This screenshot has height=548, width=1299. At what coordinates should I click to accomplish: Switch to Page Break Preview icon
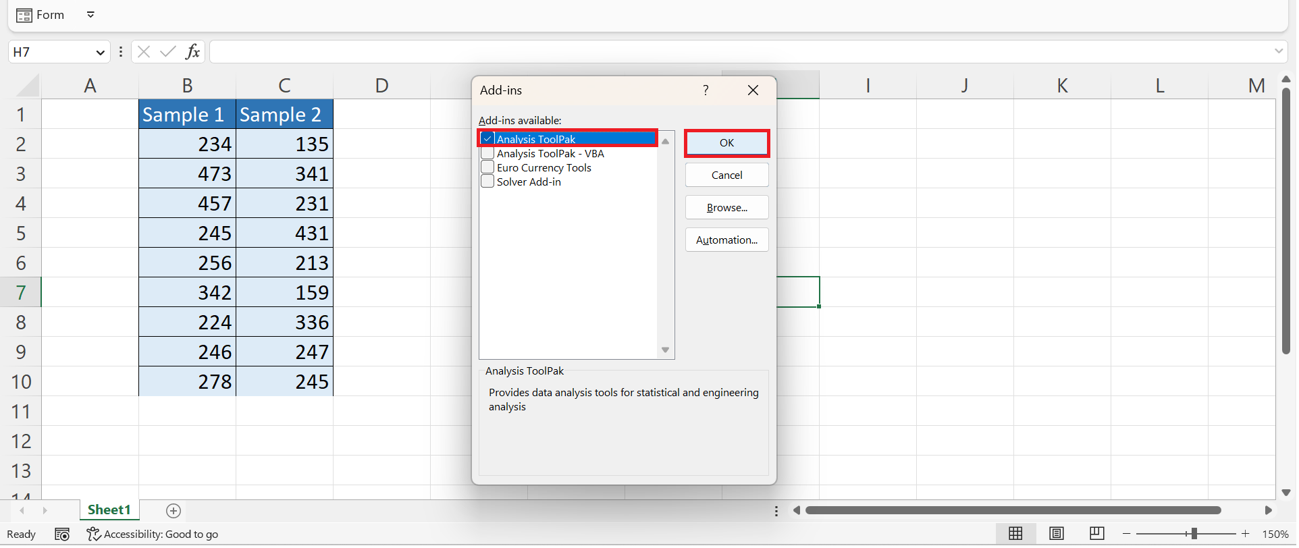(1097, 534)
